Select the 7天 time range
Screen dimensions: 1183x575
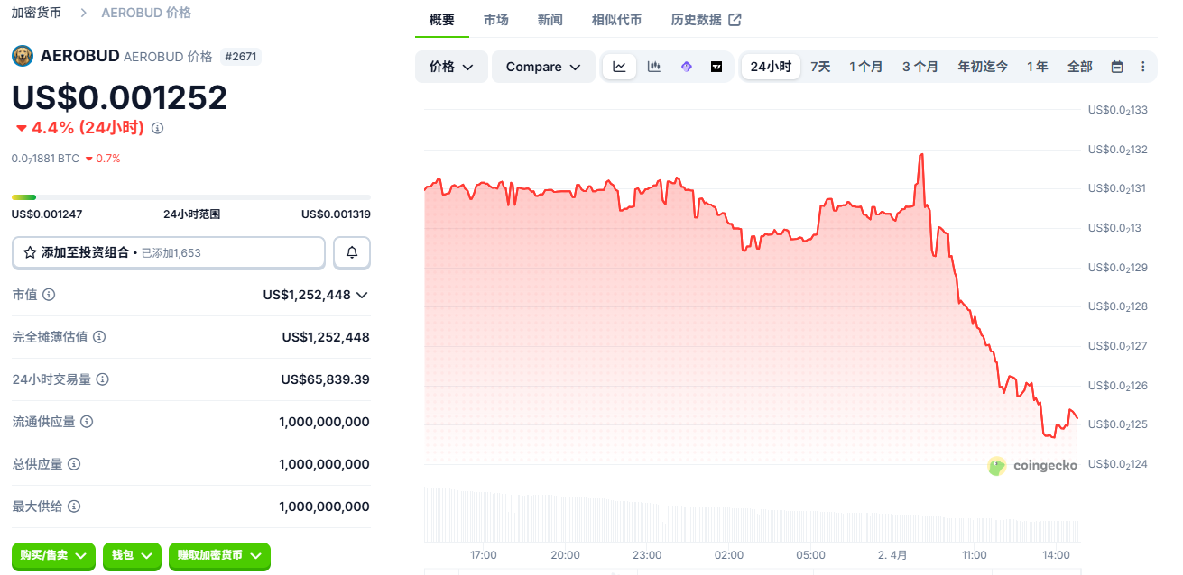click(820, 67)
